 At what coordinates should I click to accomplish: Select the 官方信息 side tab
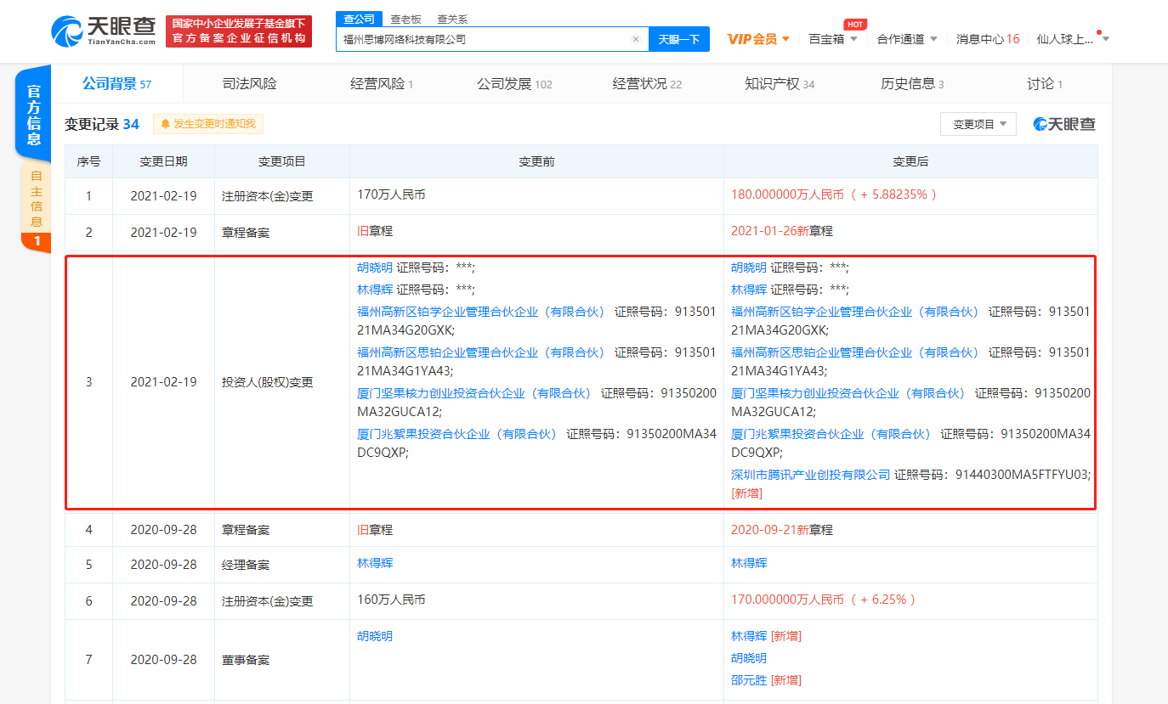[34, 115]
